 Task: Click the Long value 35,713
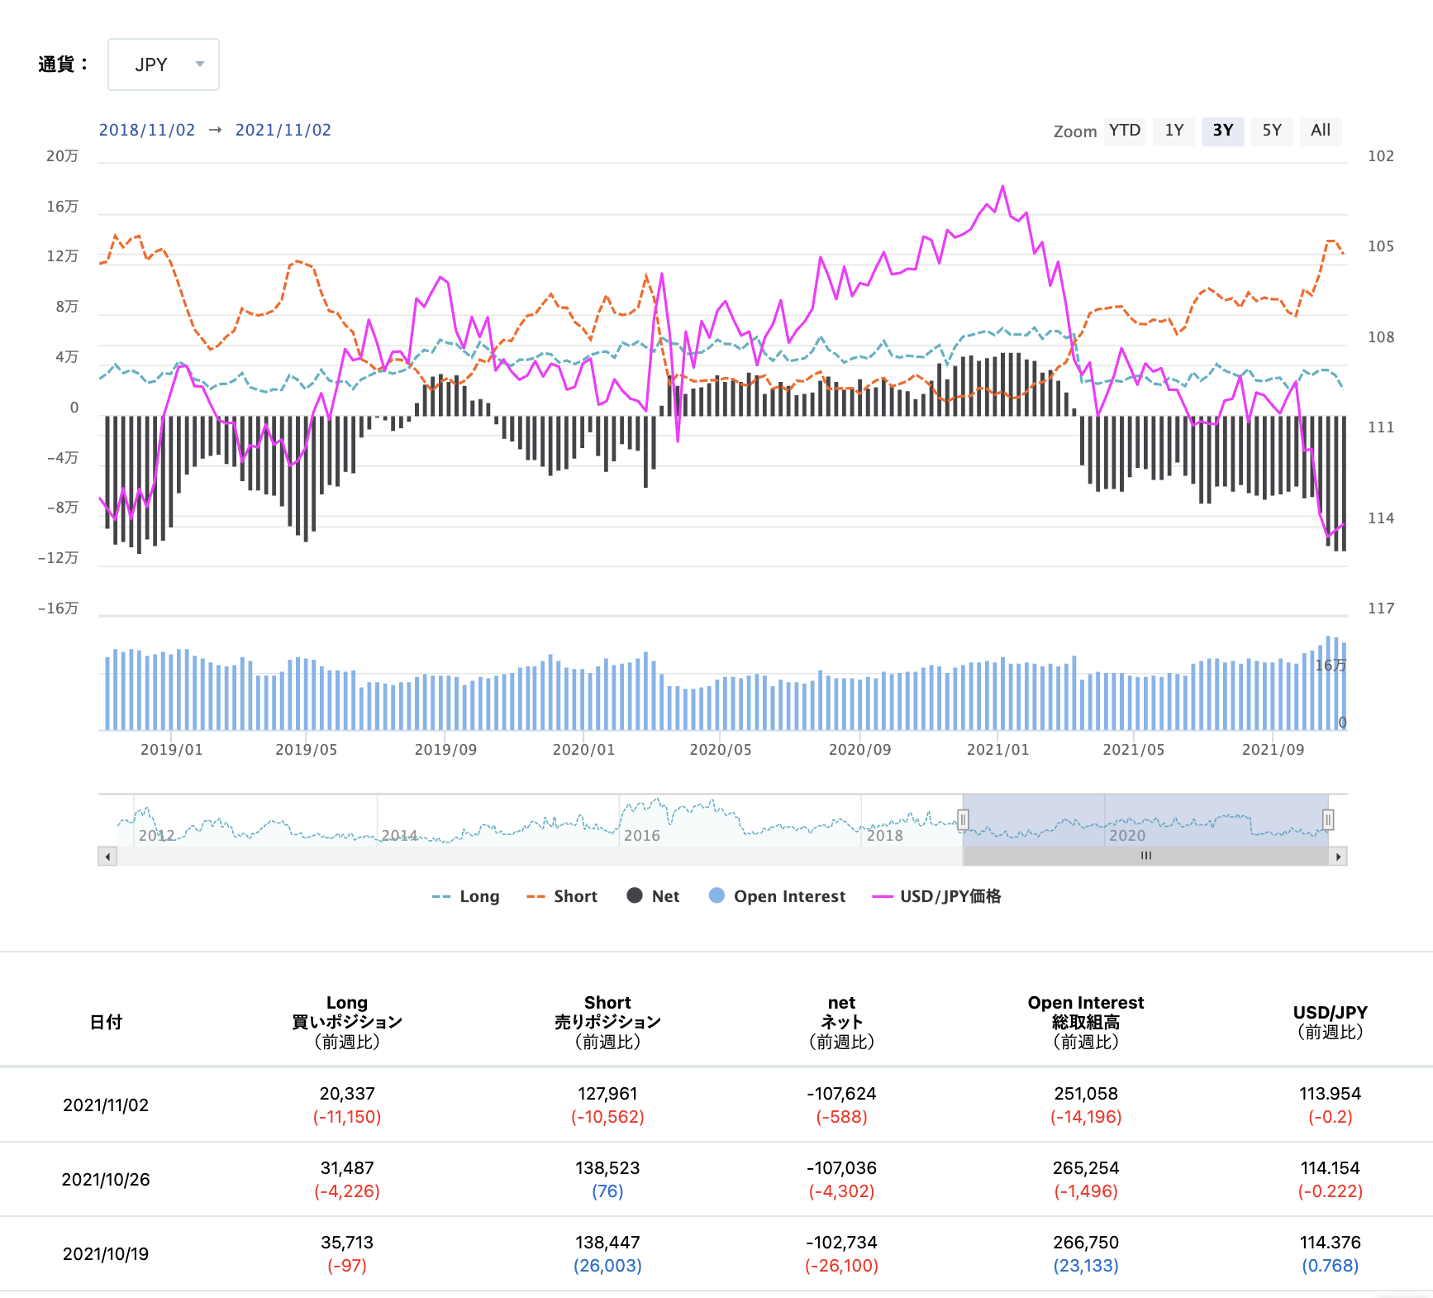pyautogui.click(x=347, y=1243)
